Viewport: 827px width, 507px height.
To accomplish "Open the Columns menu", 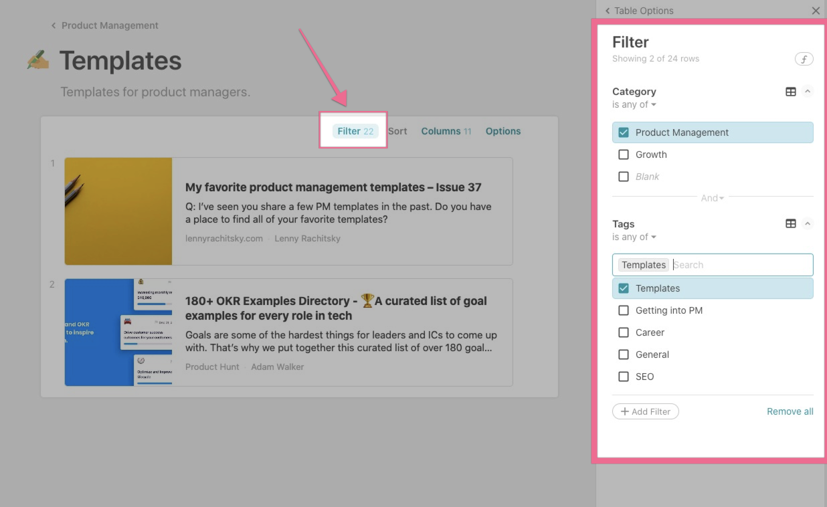I will 446,131.
